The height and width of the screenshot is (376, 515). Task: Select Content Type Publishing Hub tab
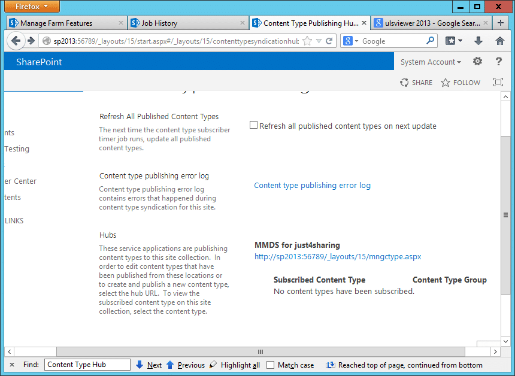coord(310,23)
